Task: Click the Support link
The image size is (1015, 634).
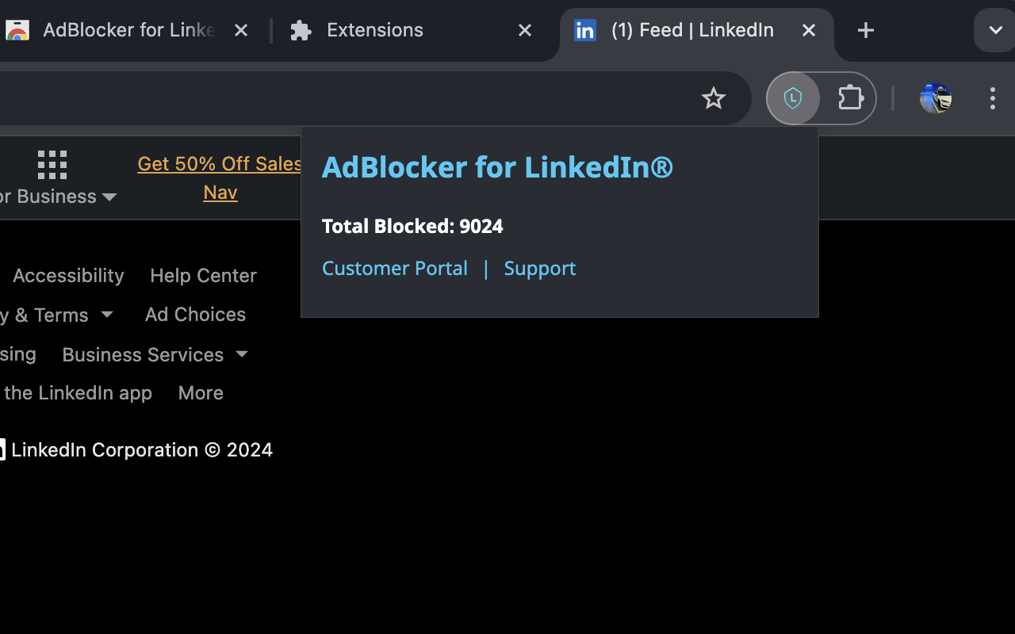Action: 539,268
